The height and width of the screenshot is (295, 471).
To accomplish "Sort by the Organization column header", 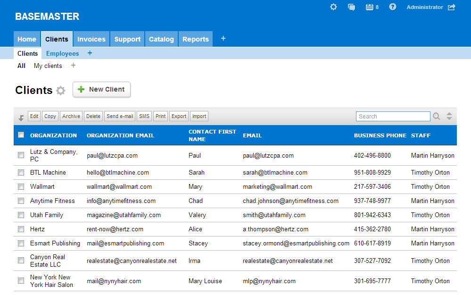I will [53, 135].
